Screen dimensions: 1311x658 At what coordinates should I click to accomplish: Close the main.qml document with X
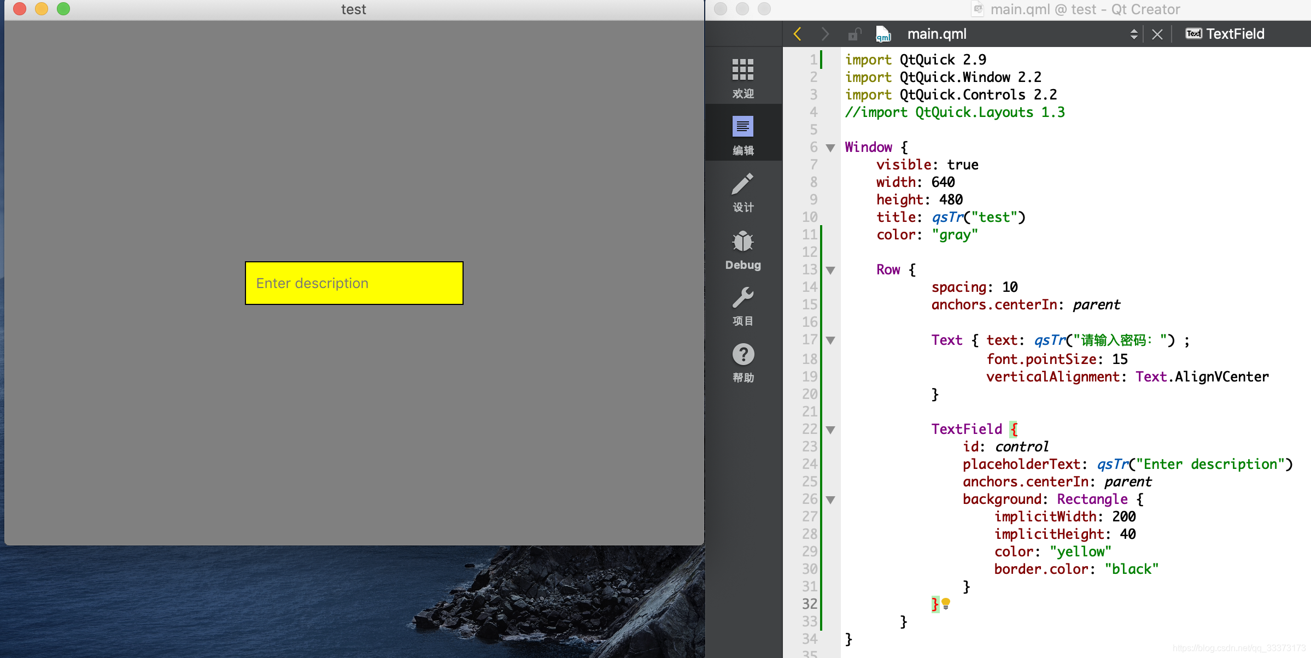point(1157,34)
